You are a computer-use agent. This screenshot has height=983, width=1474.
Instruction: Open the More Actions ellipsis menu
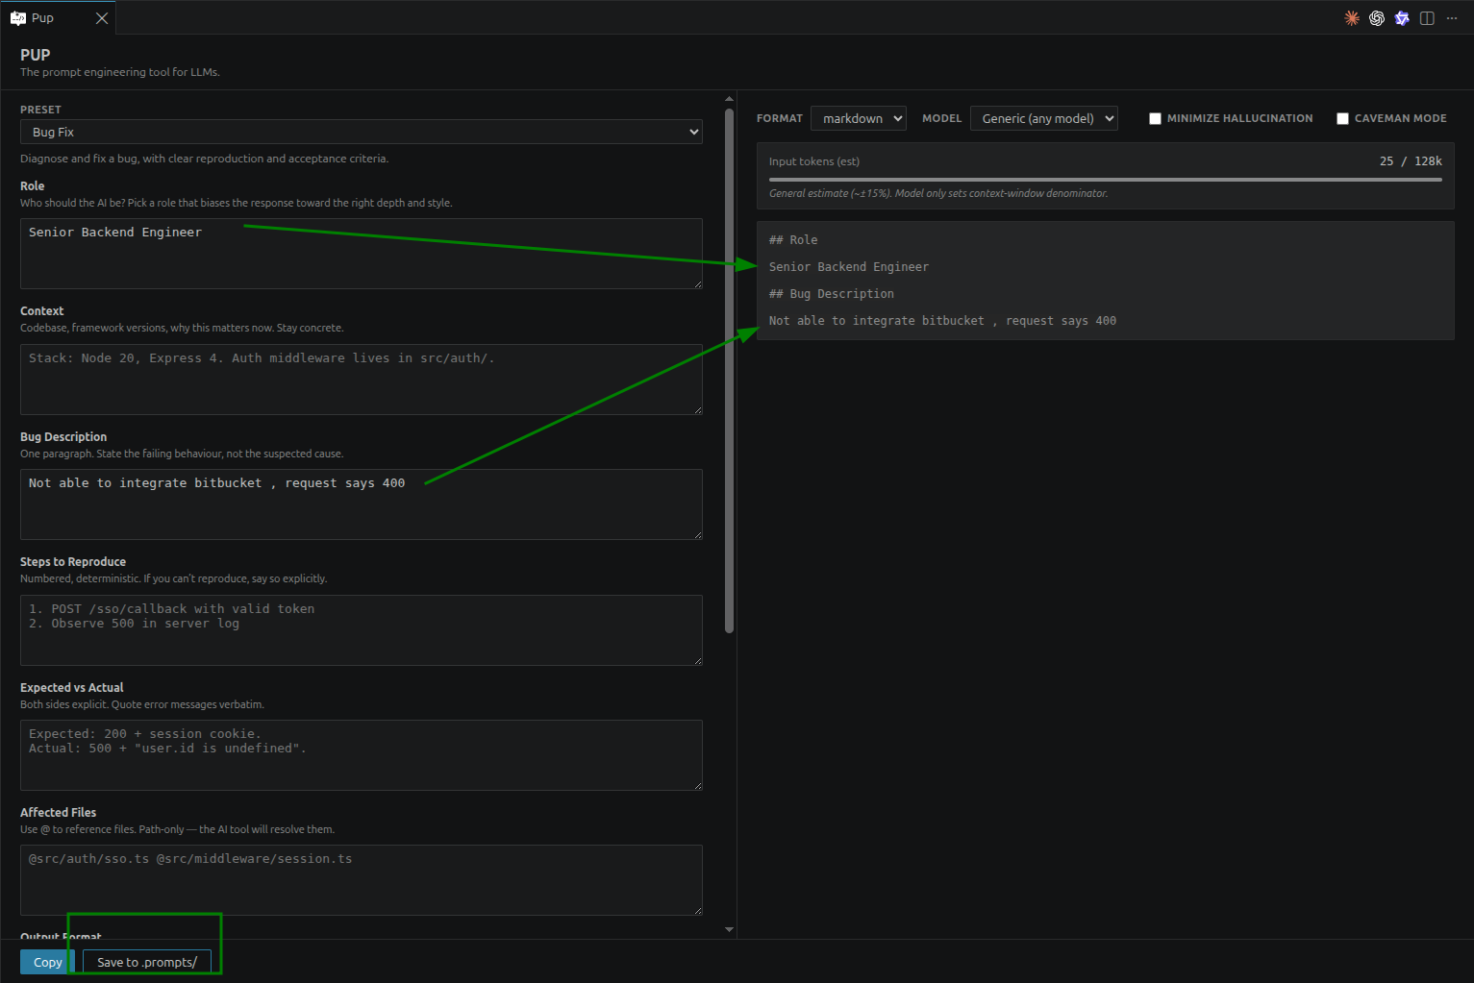pyautogui.click(x=1452, y=18)
